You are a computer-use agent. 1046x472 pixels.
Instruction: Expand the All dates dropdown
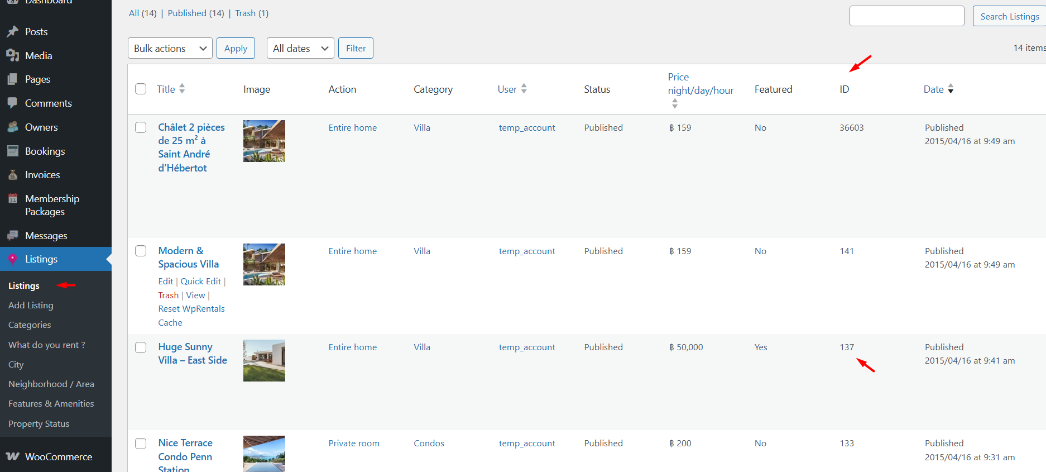click(x=300, y=49)
